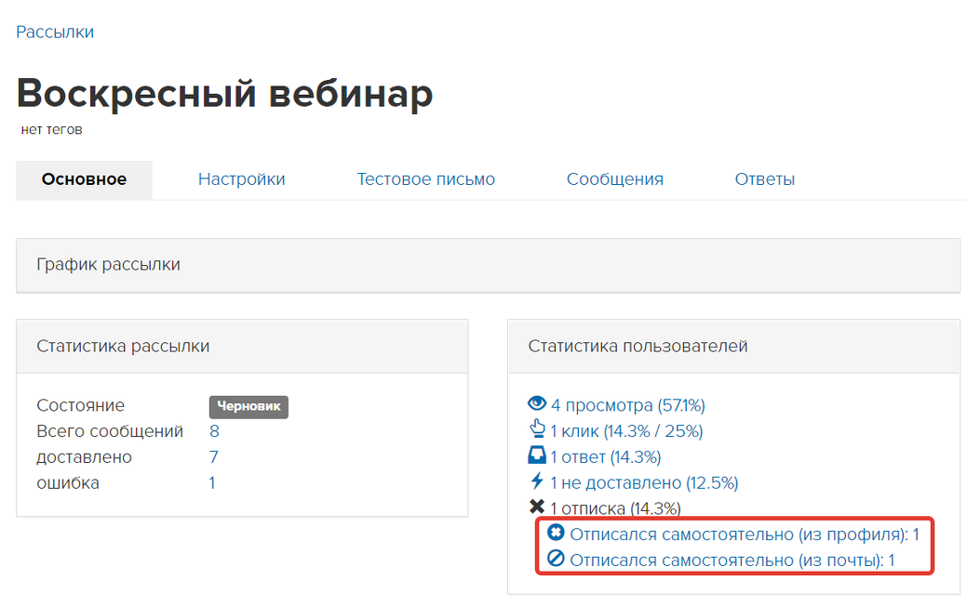Open the error count 1
Viewport: 967px width, 606px height.
[212, 482]
